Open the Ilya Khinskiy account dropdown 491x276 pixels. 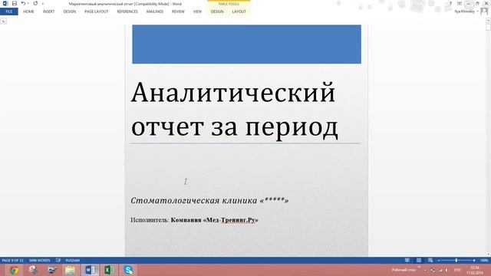[x=466, y=11]
